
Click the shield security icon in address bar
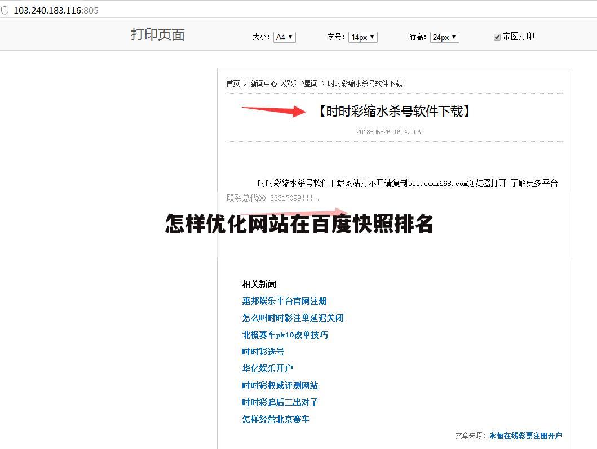coord(6,10)
